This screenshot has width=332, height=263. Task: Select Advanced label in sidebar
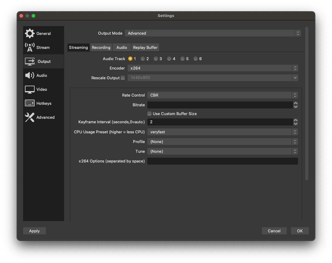click(46, 117)
